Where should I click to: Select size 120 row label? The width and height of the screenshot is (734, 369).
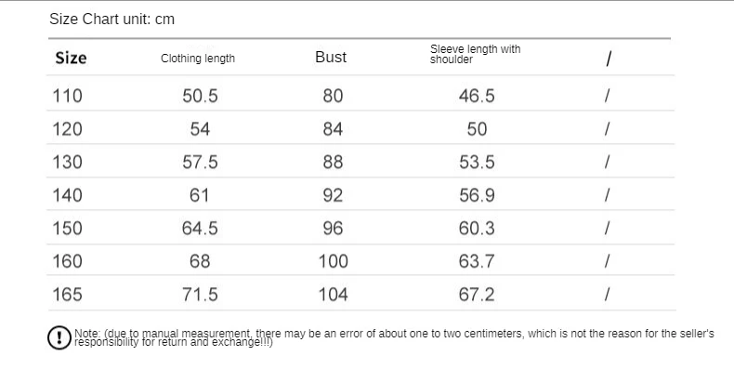[68, 129]
